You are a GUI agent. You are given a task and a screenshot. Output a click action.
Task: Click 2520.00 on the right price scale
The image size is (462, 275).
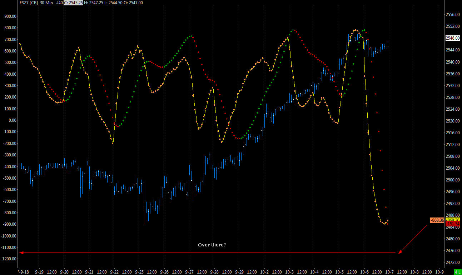[x=452, y=121]
